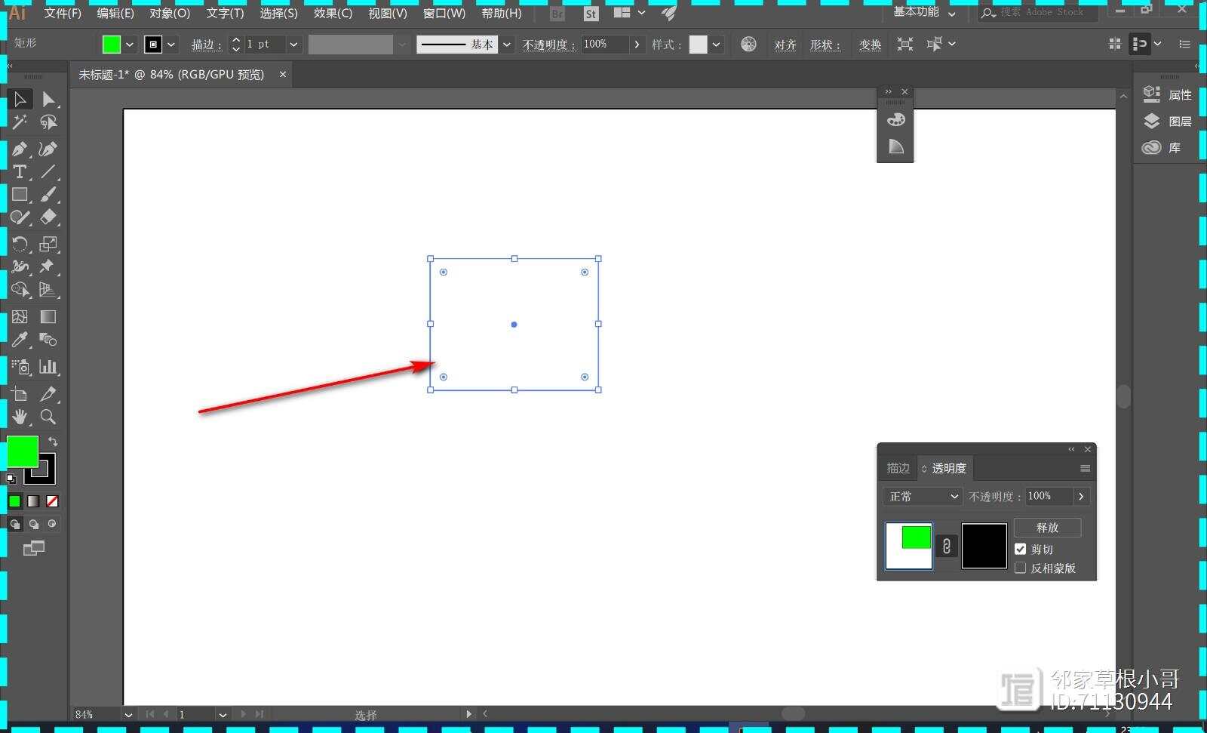Click the 释放 release mask button

[1047, 527]
